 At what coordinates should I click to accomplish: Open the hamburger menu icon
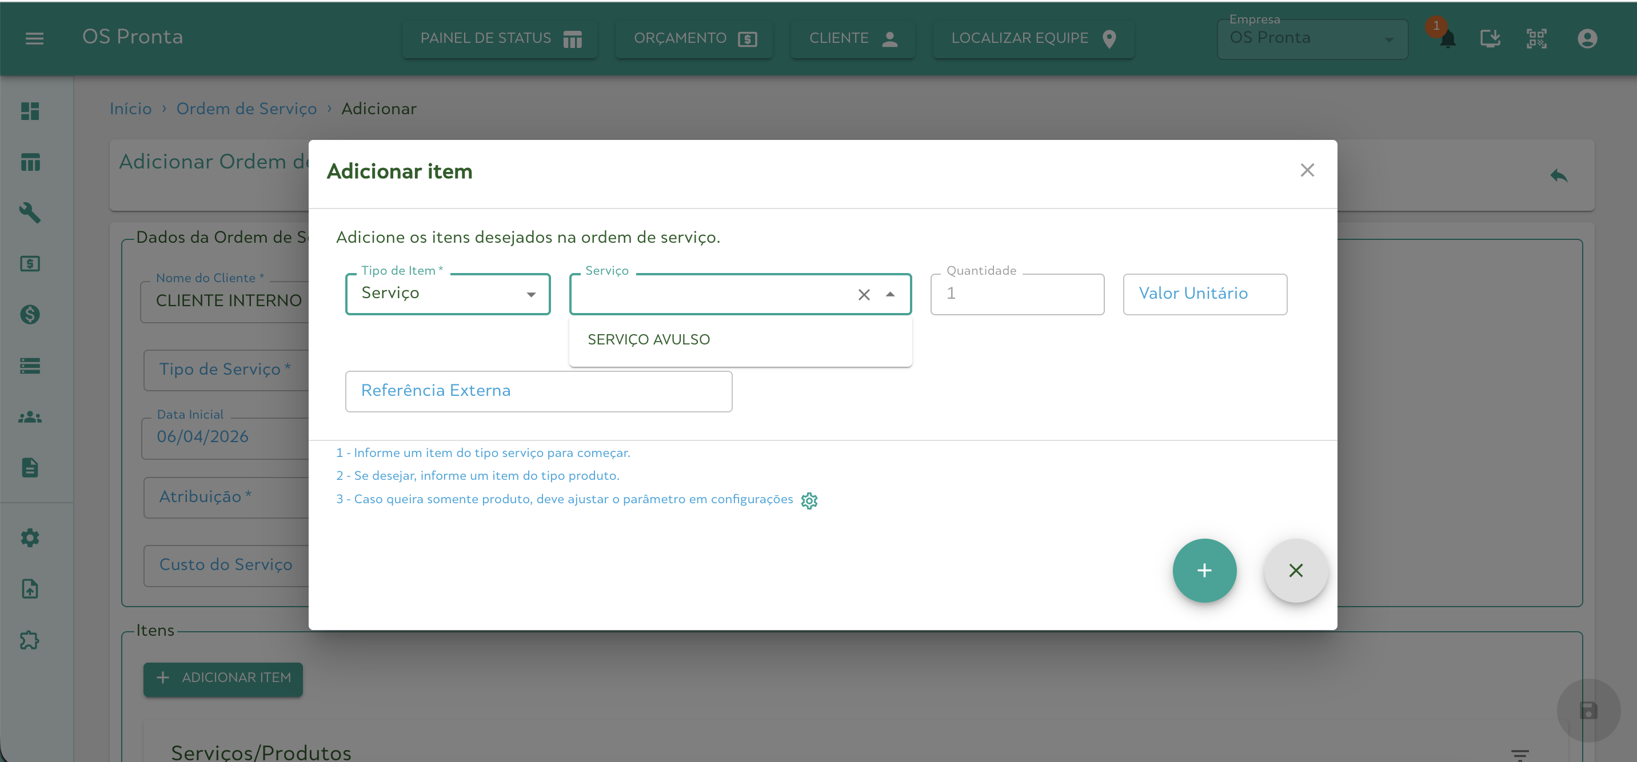[x=34, y=39]
